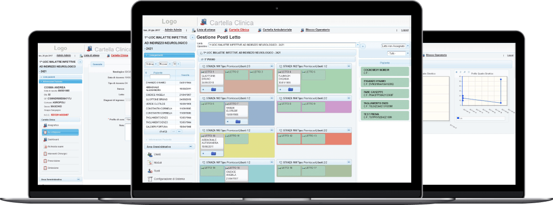Viewport: 553px width, 205px height.
Task: Open Blocco Operatorio in center window
Action: (318, 30)
